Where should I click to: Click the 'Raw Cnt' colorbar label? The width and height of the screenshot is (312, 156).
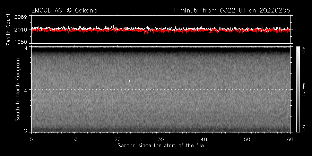pos(304,89)
